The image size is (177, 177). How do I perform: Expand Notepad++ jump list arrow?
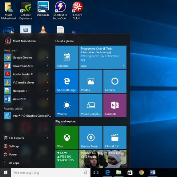pyautogui.click(x=47, y=91)
